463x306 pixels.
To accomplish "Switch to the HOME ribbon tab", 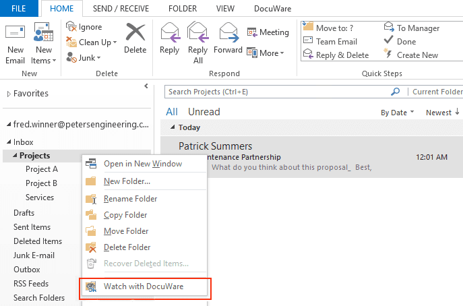I will [x=62, y=9].
